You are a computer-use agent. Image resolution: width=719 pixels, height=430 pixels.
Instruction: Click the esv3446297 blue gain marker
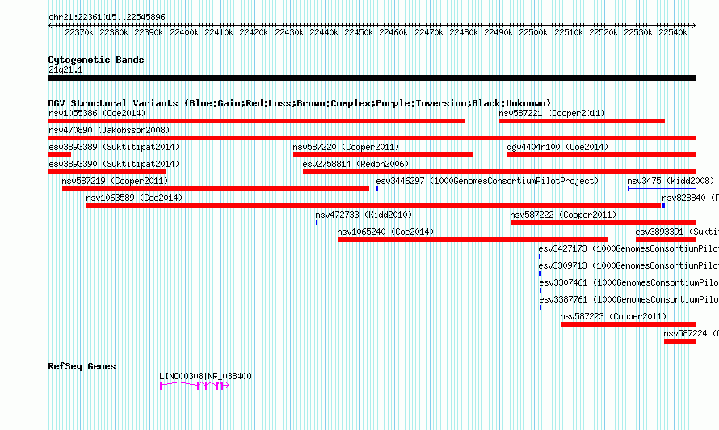(377, 189)
